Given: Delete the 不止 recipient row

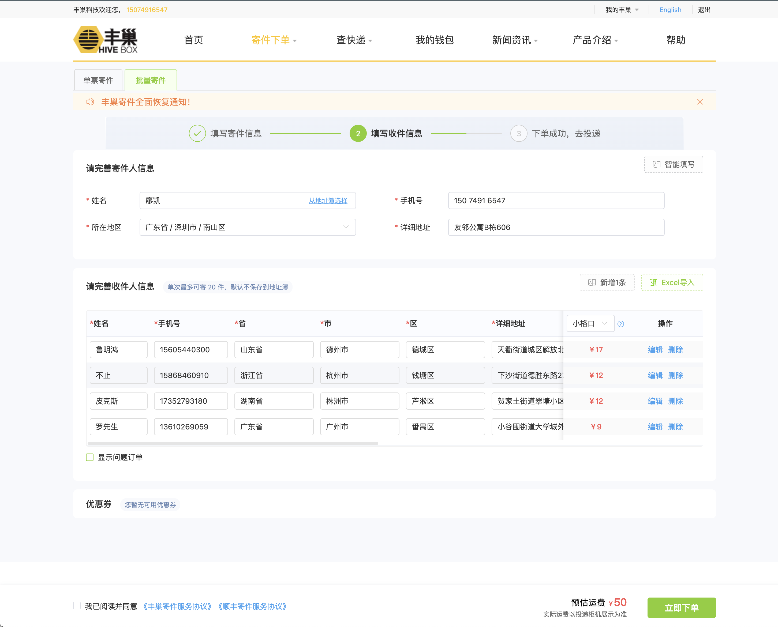Looking at the screenshot, I should pyautogui.click(x=675, y=375).
